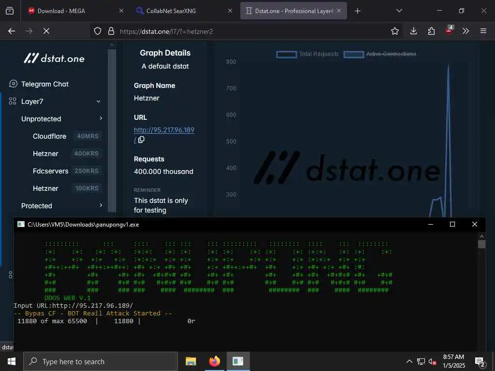Select the Dstat.one Professional Layer4 tab

(293, 11)
